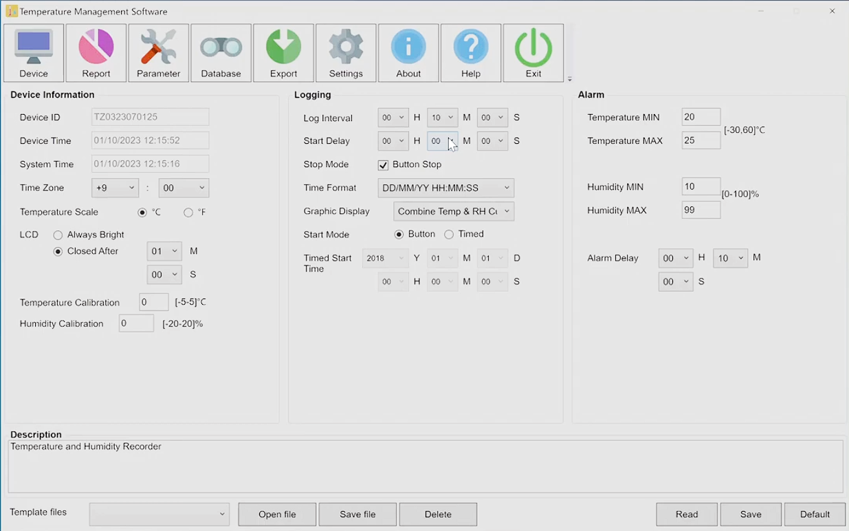
Task: Open the Parameter tools icon
Action: click(x=159, y=53)
